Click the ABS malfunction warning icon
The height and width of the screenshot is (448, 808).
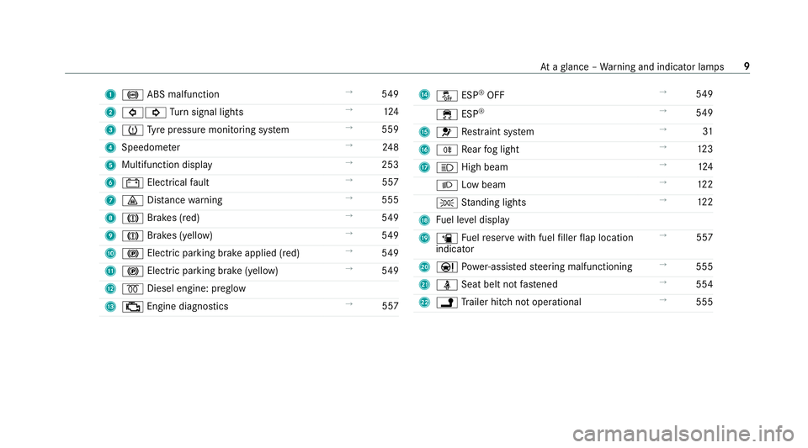click(132, 95)
